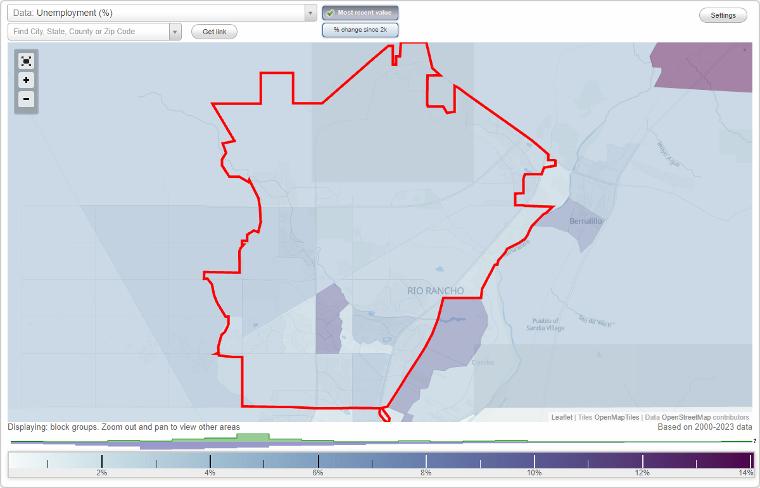The image size is (760, 488).
Task: Click the Data dropdown arrow
Action: (310, 13)
